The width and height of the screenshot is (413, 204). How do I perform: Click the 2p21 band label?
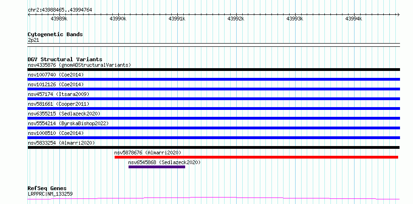[33, 40]
